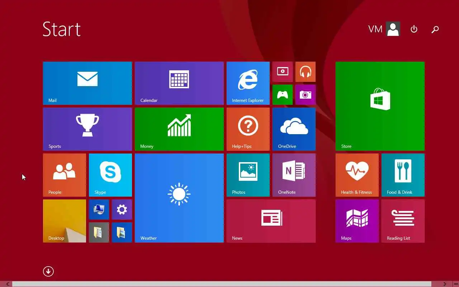Open the People tile
The width and height of the screenshot is (459, 287).
point(65,175)
